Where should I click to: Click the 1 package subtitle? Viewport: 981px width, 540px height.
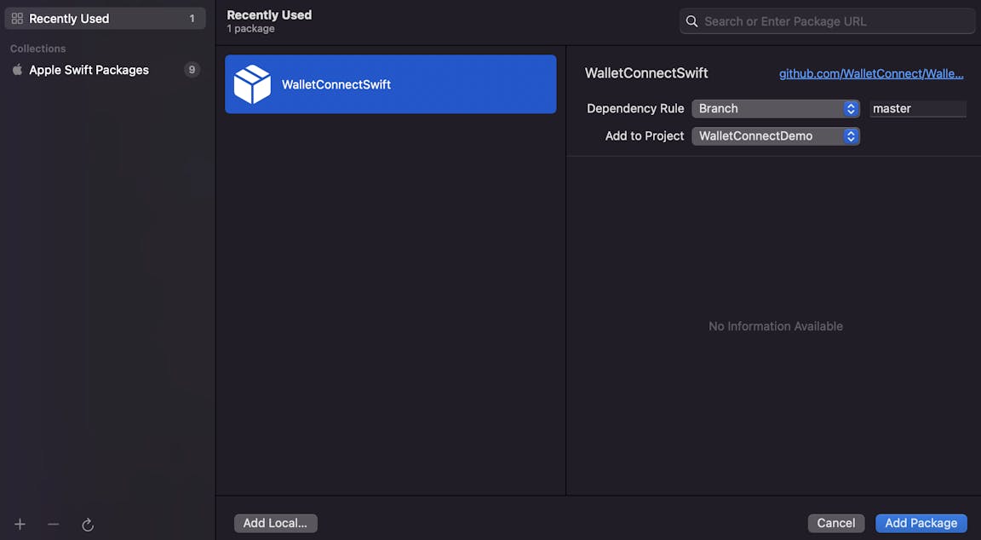(x=250, y=29)
